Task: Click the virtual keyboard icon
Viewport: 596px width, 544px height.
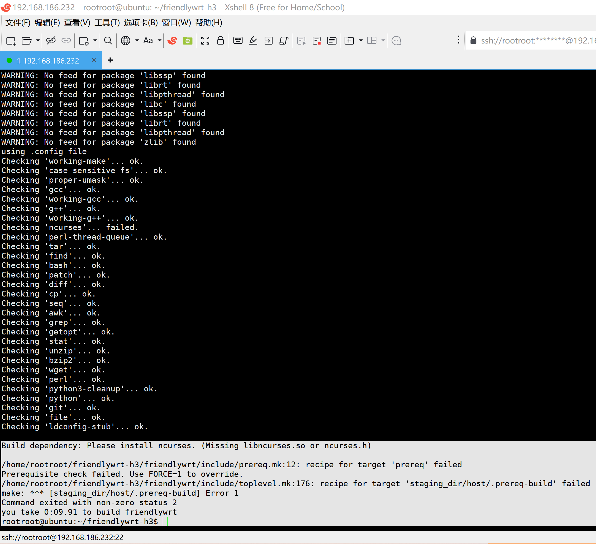Action: pyautogui.click(x=238, y=41)
